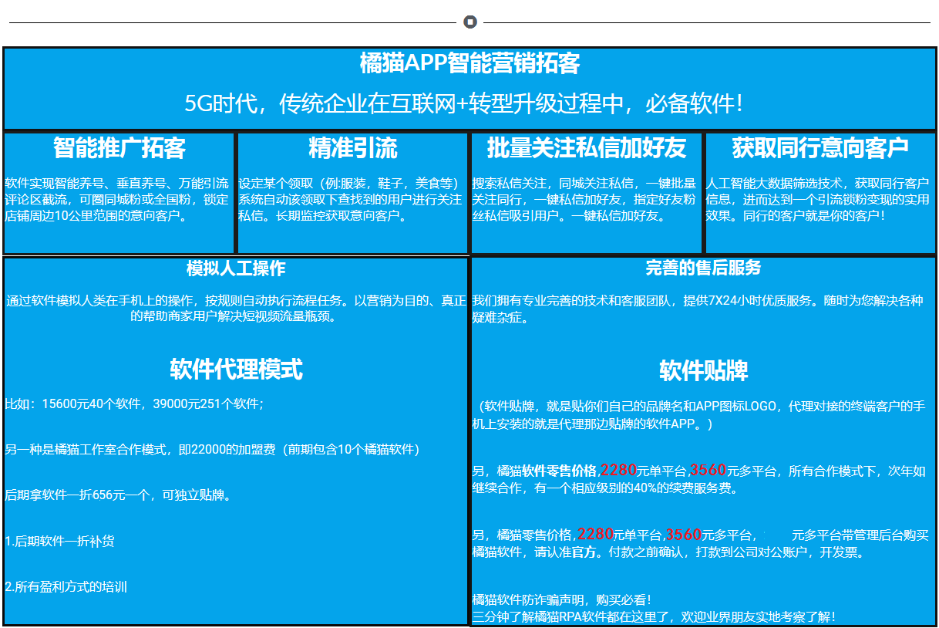Click heading 获取同行意向客户

(x=820, y=147)
